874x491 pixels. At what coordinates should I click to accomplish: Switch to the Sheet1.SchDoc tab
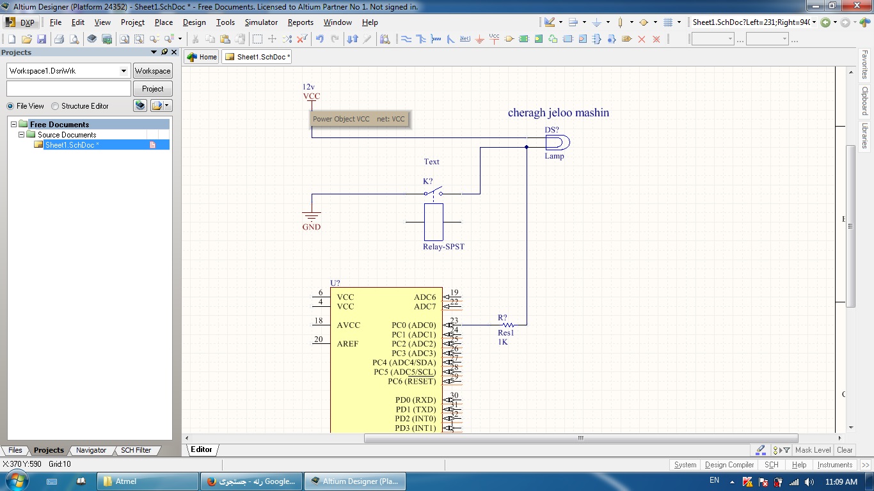point(257,57)
